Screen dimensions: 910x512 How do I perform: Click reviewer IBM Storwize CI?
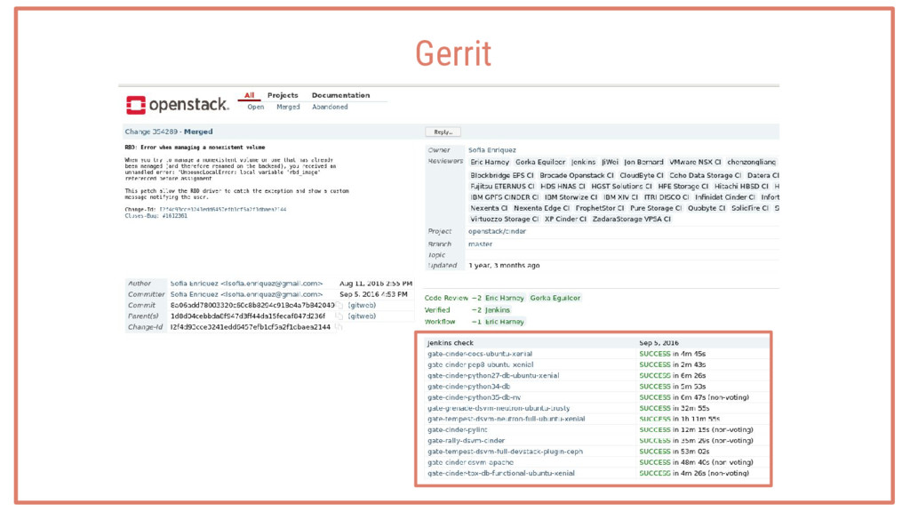571,197
